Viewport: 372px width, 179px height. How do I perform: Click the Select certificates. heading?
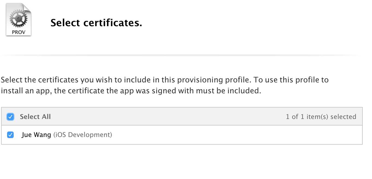pyautogui.click(x=96, y=23)
